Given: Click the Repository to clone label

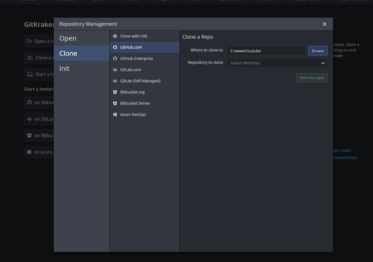Looking at the screenshot, I should [x=205, y=62].
